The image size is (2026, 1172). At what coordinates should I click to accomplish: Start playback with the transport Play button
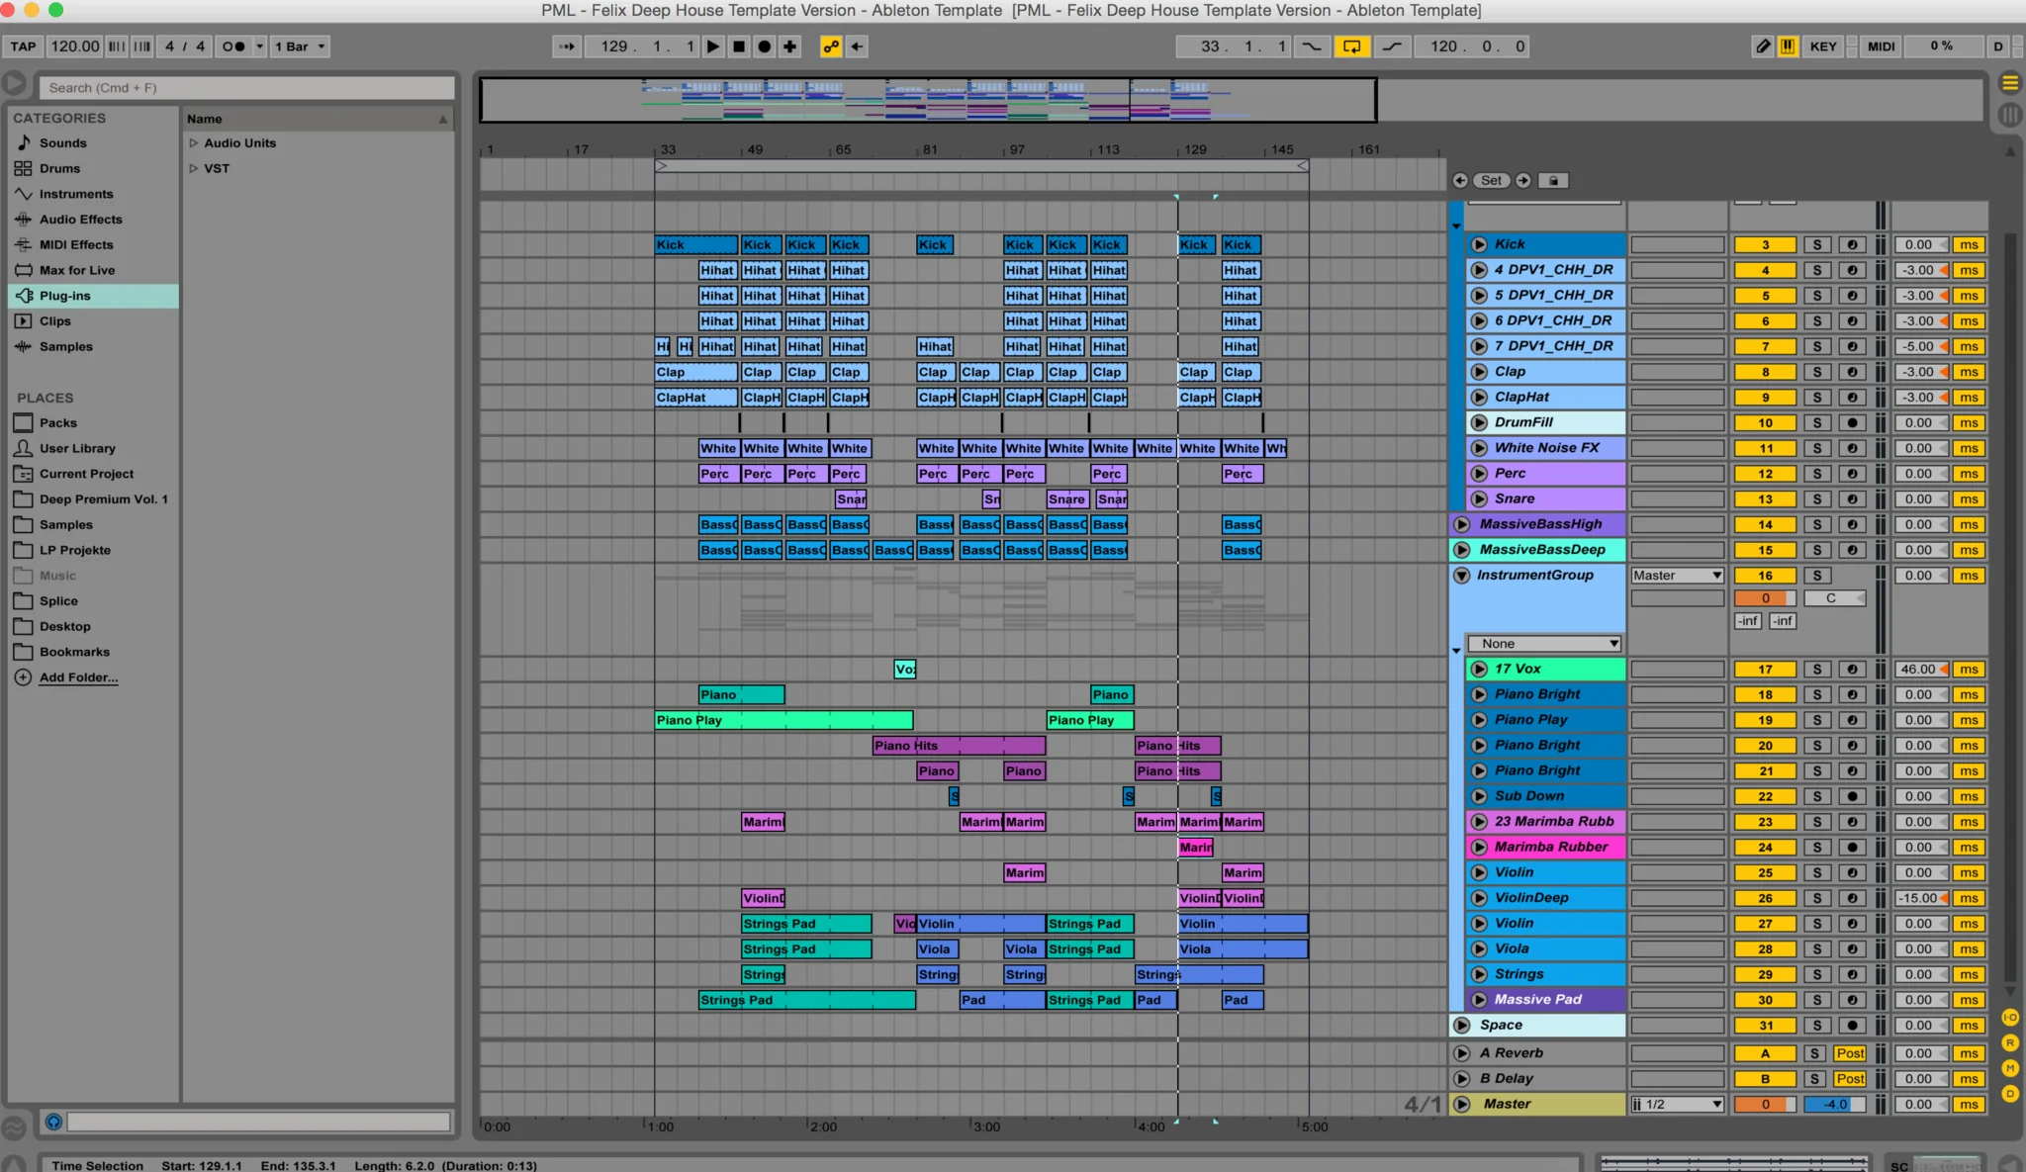(712, 46)
